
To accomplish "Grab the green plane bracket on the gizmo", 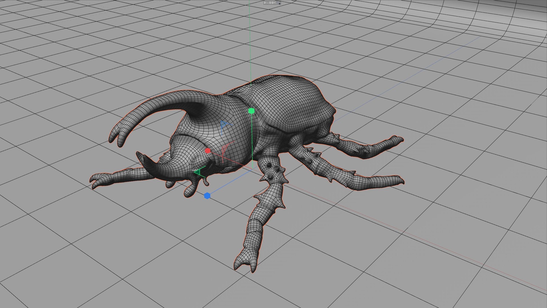I will [x=199, y=172].
